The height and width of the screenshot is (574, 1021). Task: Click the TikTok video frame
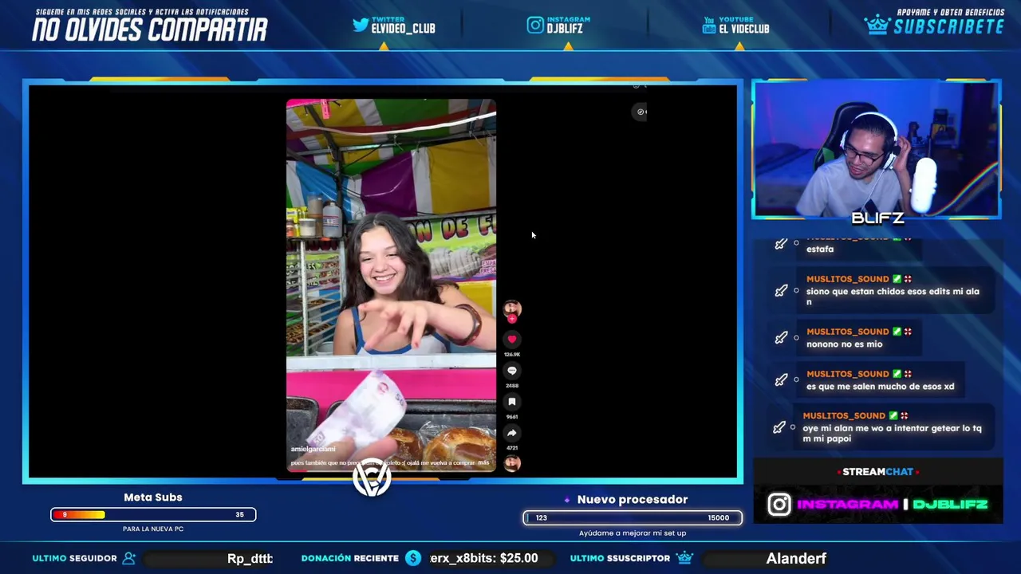[391, 285]
